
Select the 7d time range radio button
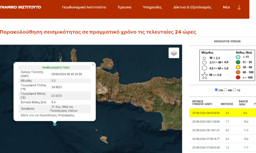(235, 90)
